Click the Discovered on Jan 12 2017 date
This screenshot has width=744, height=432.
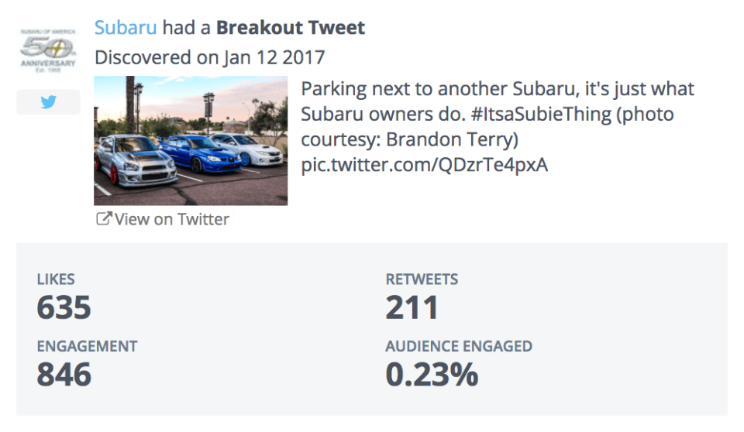[x=209, y=57]
